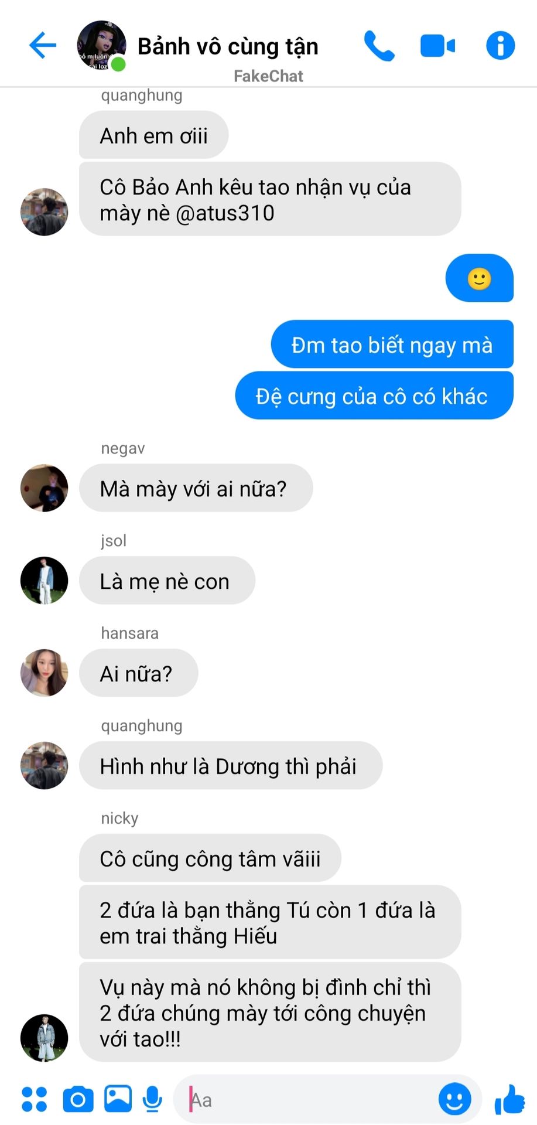Tap the group name Bảnh vô cùng tận
This screenshot has height=1125, width=537.
tap(228, 46)
